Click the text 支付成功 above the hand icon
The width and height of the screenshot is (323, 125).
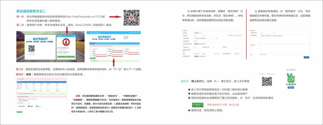(x=291, y=70)
